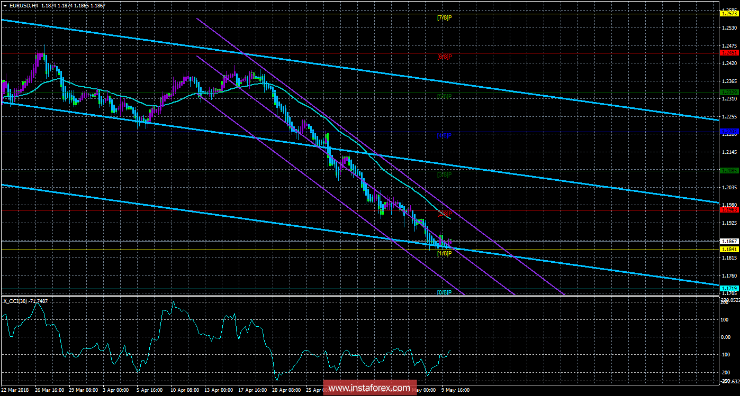Click the [6/8]P Murray level label
Screen dimensions: 740x396
[x=444, y=57]
